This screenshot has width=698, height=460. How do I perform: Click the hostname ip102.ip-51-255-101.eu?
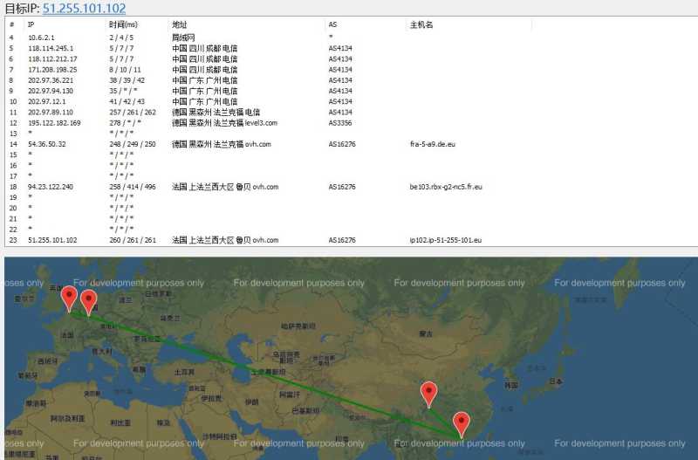446,240
